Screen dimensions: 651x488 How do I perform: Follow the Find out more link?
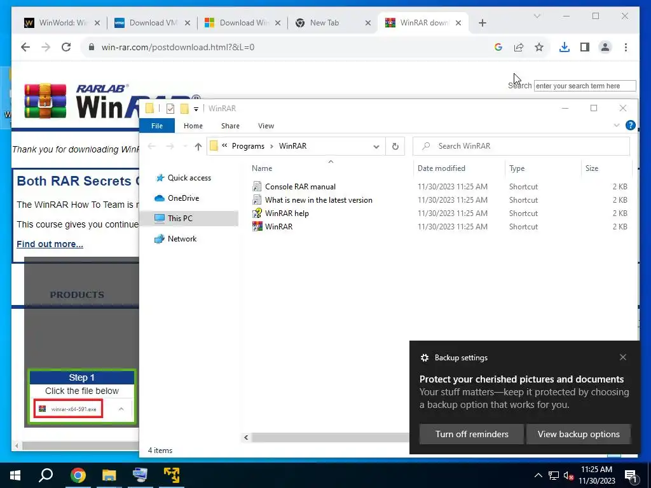point(50,244)
